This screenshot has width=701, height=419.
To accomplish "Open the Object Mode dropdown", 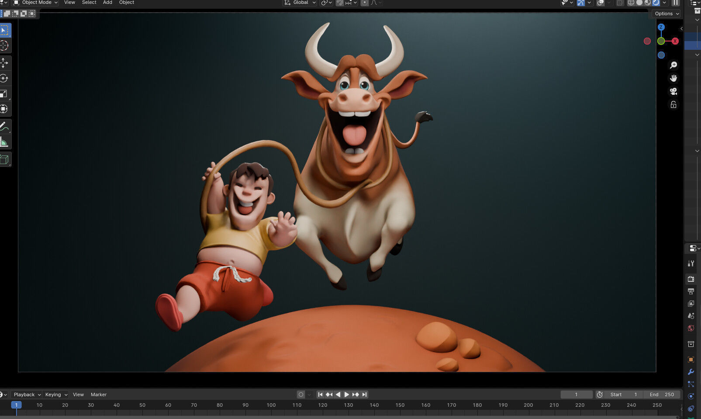I will pos(35,3).
